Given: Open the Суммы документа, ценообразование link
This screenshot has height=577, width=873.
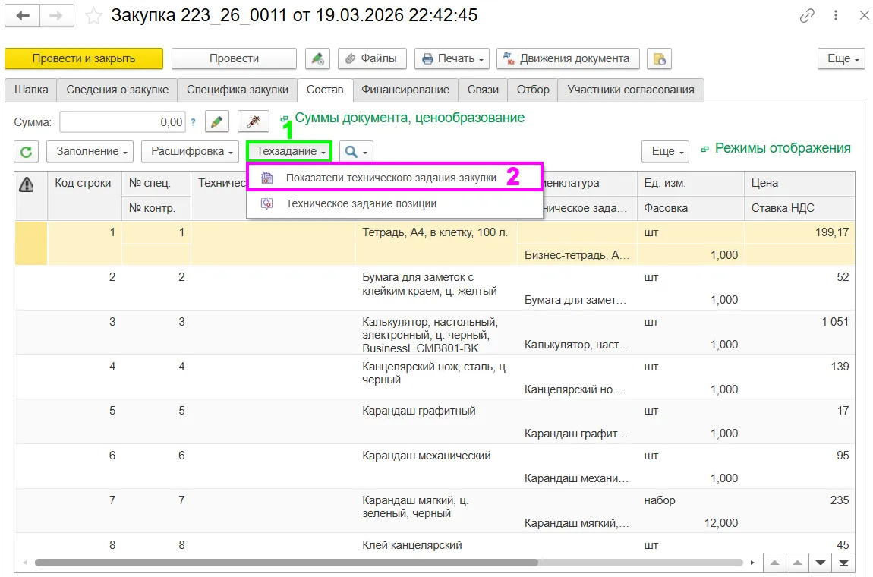Looking at the screenshot, I should [410, 118].
